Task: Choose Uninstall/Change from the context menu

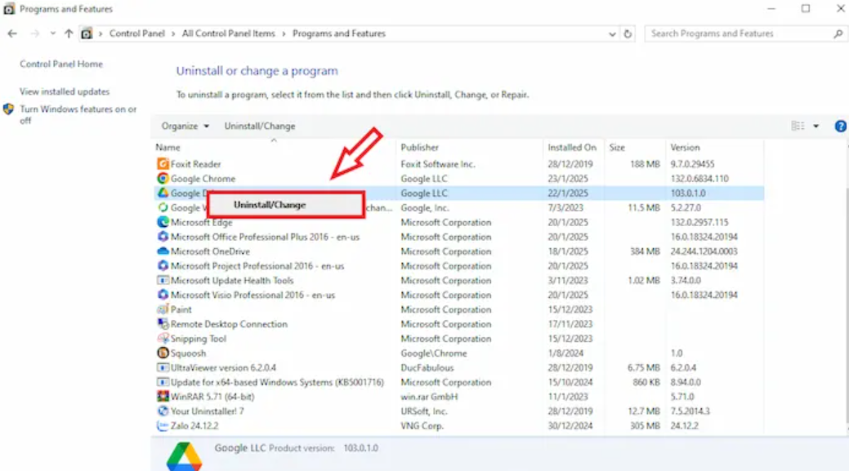Action: click(x=285, y=205)
